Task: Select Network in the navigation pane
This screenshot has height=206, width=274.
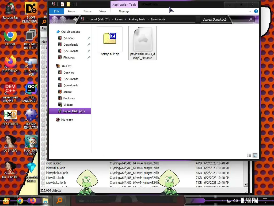Action: coord(64,120)
